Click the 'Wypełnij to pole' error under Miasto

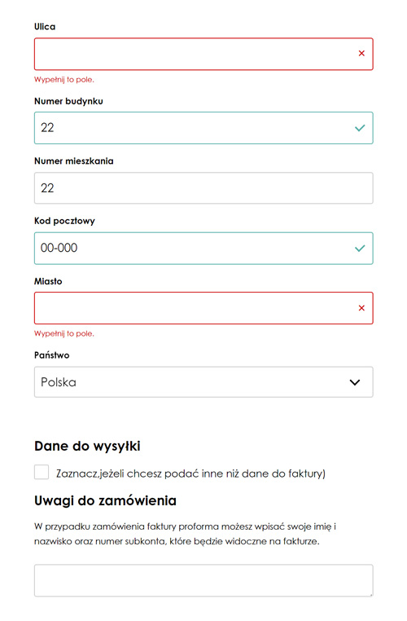coord(64,333)
